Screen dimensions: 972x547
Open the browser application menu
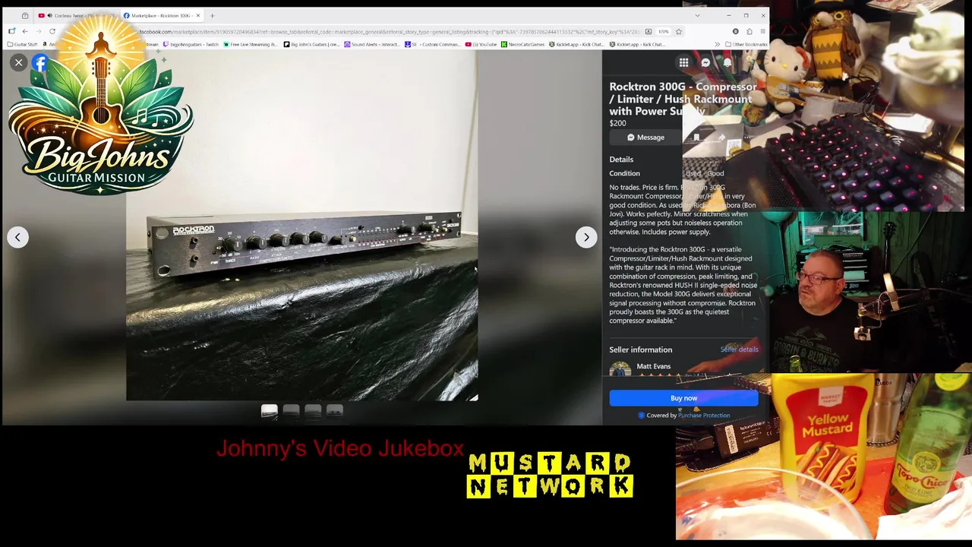coord(762,31)
